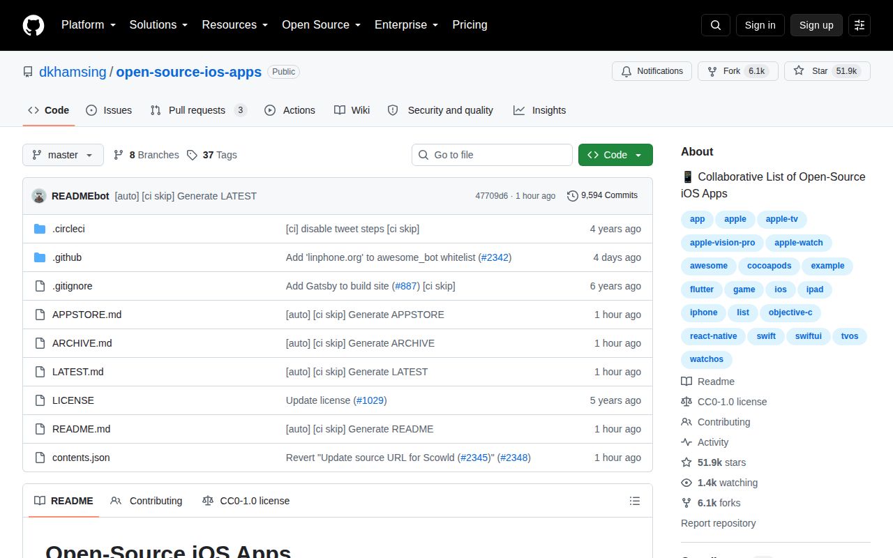
Task: Open the search magnifier button
Action: [716, 25]
